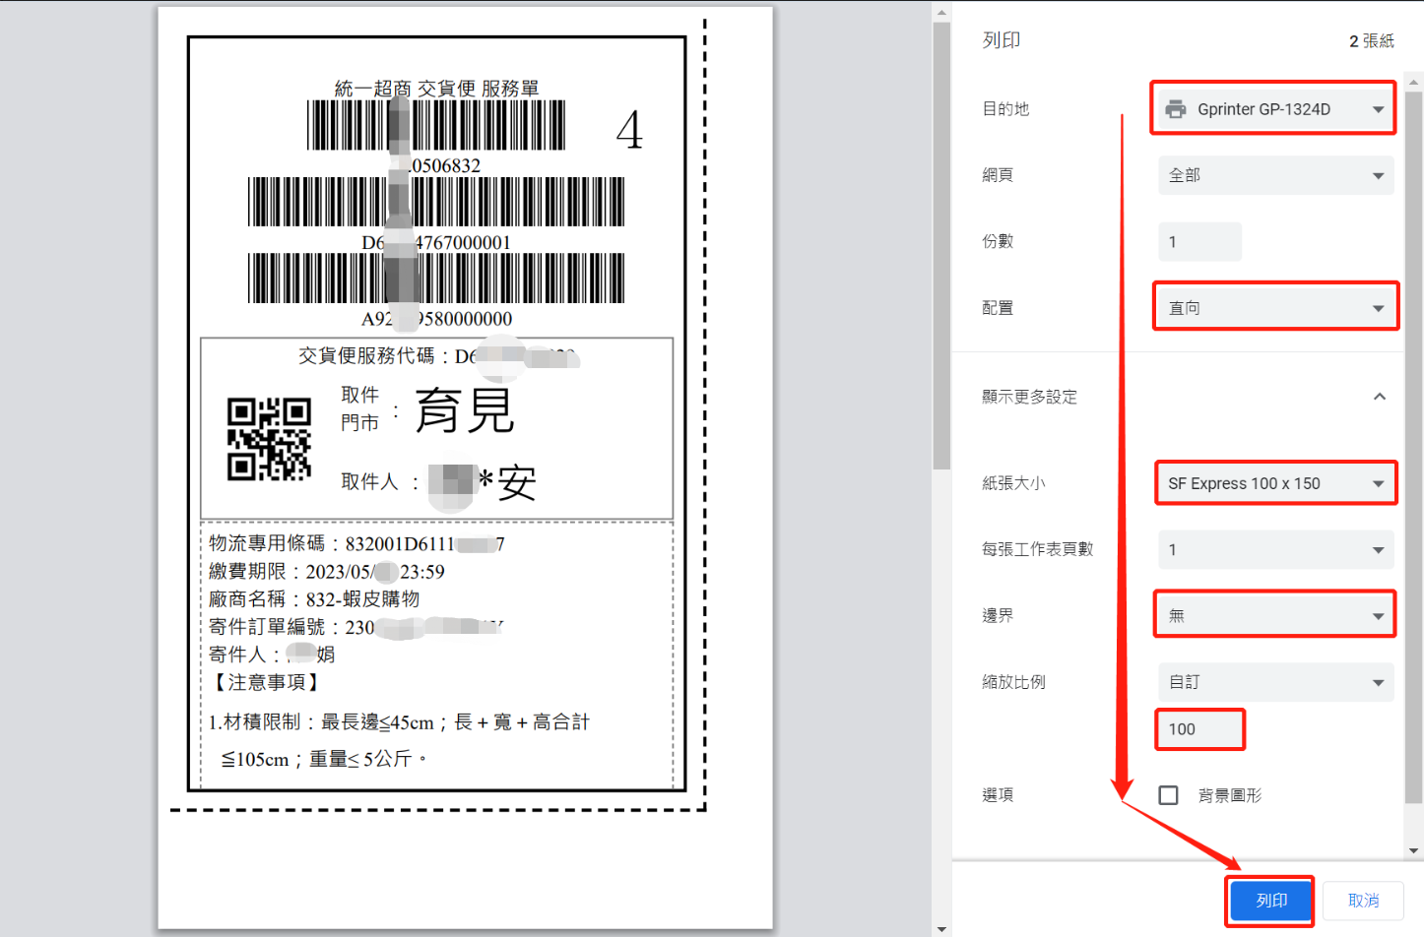
Task: Click the 紙張大小 label
Action: coord(1013,483)
